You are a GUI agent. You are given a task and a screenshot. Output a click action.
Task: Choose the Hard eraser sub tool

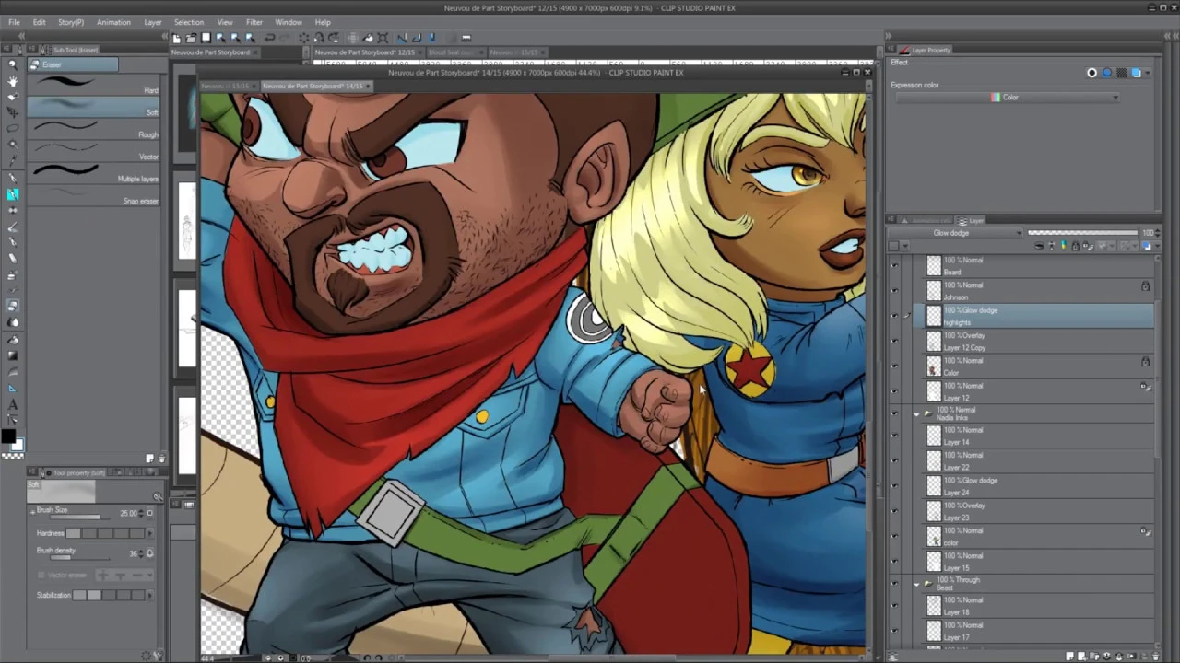point(94,84)
